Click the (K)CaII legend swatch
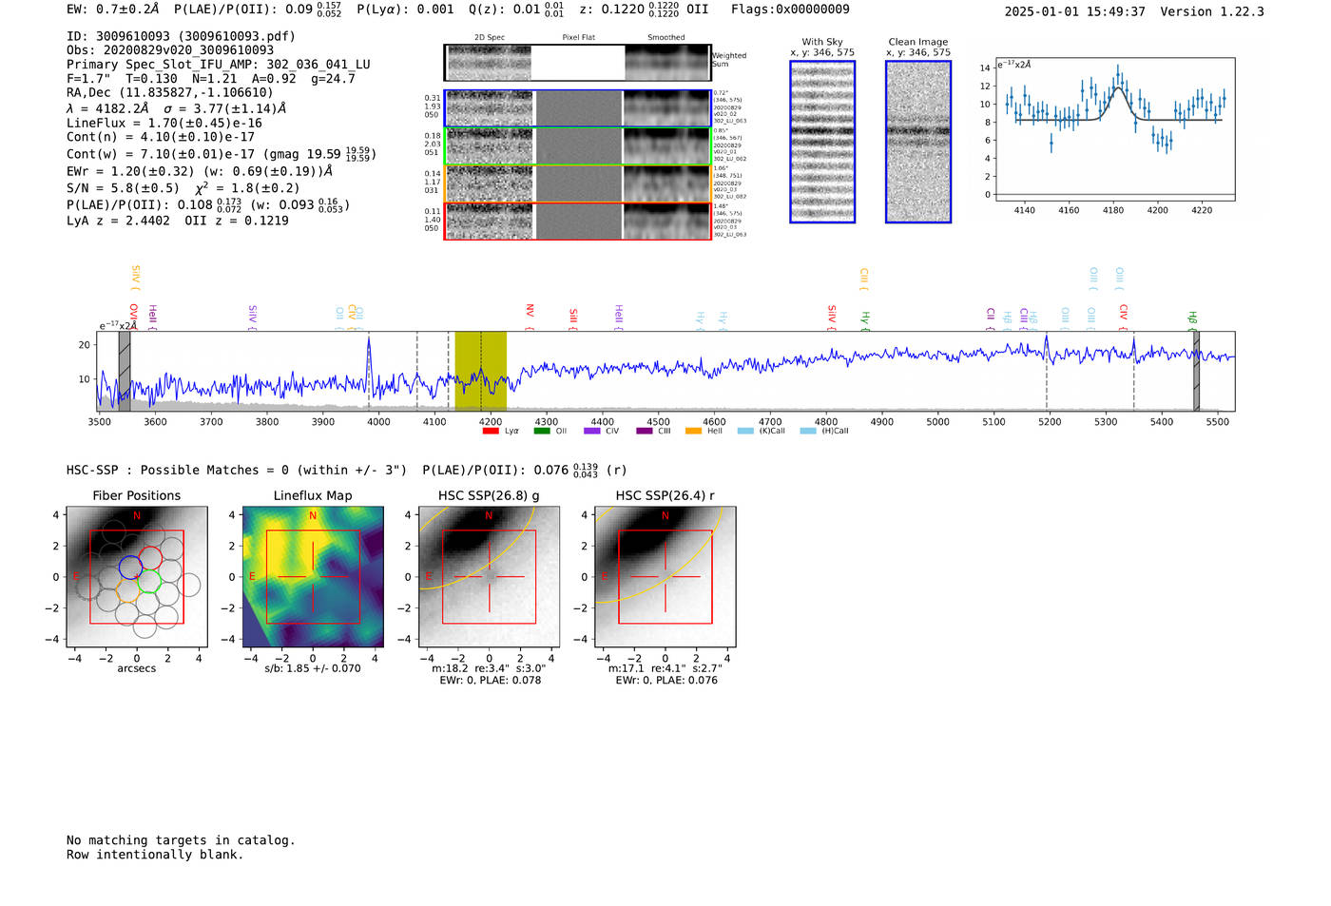This screenshot has height=906, width=1331. pyautogui.click(x=745, y=431)
